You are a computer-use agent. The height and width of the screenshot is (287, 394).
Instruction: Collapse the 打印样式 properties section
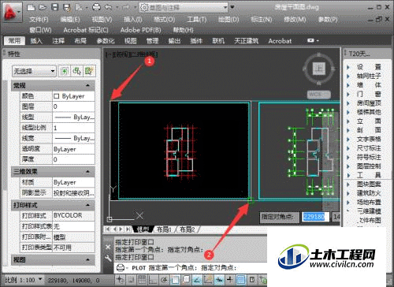[87, 205]
